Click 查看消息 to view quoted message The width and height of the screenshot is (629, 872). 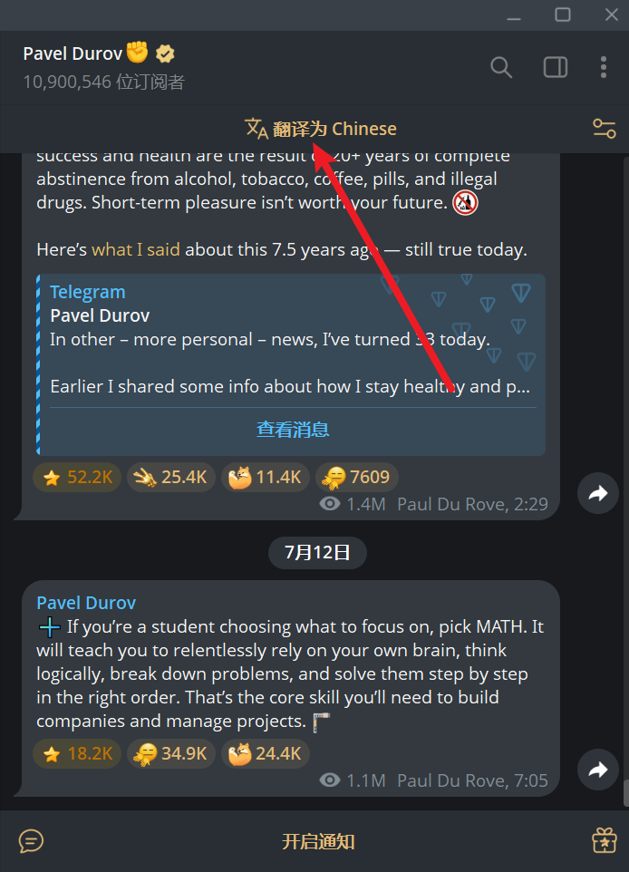tap(293, 430)
